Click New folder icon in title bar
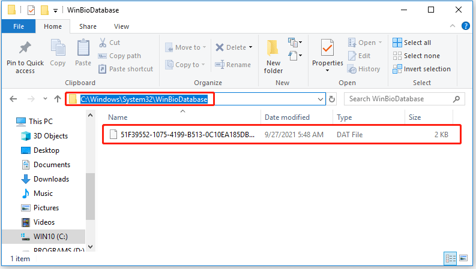The width and height of the screenshot is (476, 269). click(44, 10)
